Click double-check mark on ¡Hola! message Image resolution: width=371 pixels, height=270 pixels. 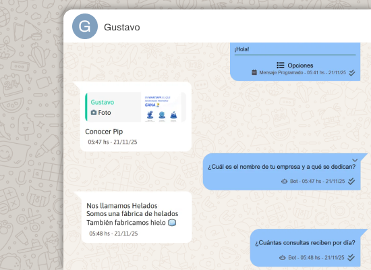pos(352,72)
